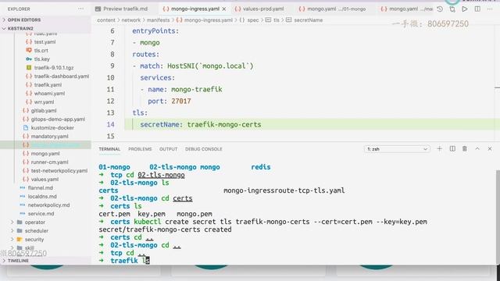Click the network breadcrumb segment
500x281 pixels.
(130, 20)
